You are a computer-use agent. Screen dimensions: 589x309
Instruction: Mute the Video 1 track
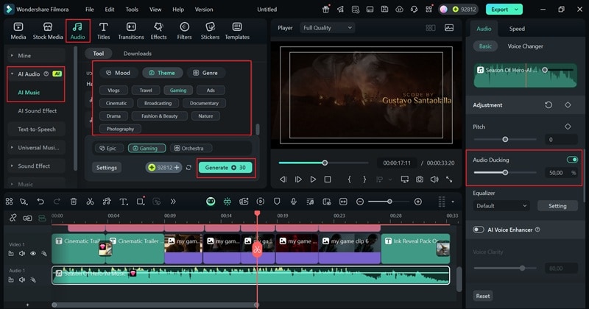pyautogui.click(x=22, y=253)
